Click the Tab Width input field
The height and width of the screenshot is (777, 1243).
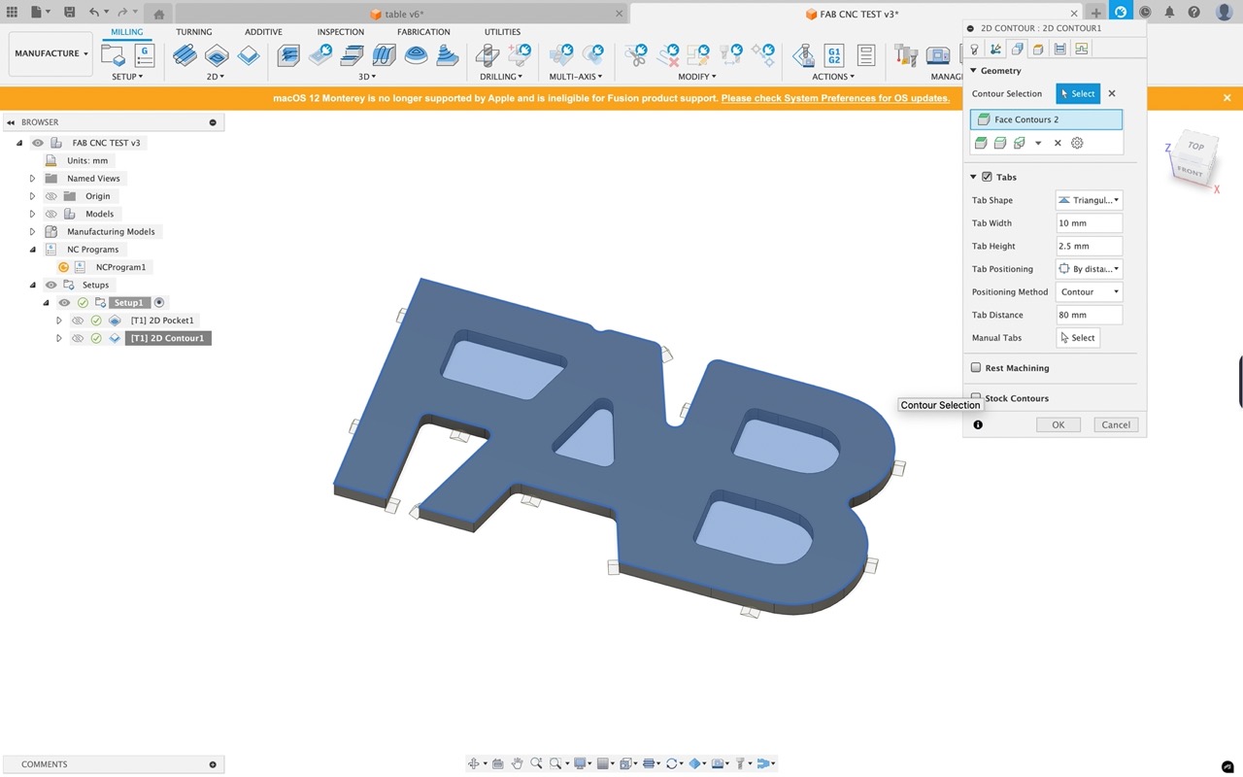(x=1089, y=222)
